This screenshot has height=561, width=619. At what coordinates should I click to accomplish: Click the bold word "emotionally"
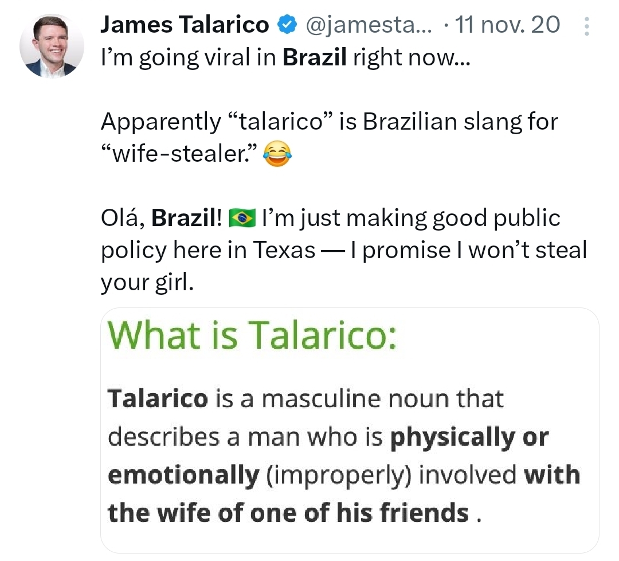tap(183, 475)
